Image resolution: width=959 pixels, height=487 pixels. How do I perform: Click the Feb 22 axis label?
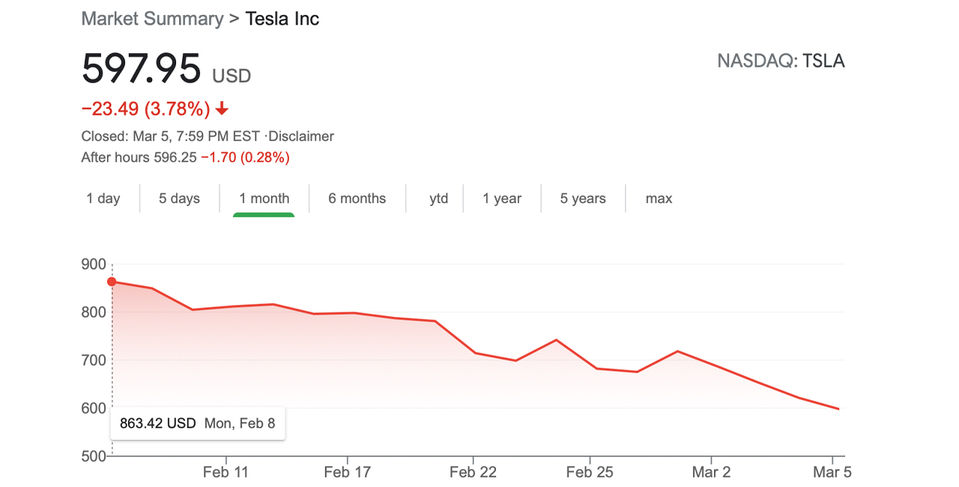[473, 472]
